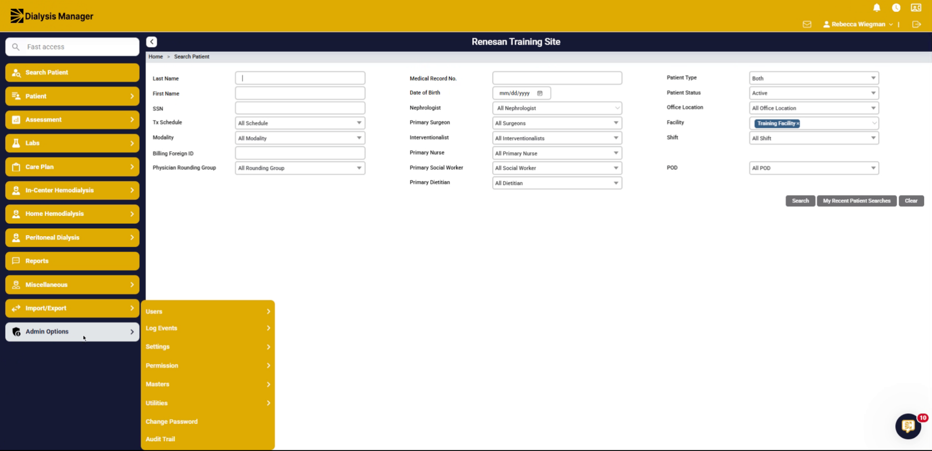Open the Tx Schedule dropdown

[x=300, y=123]
